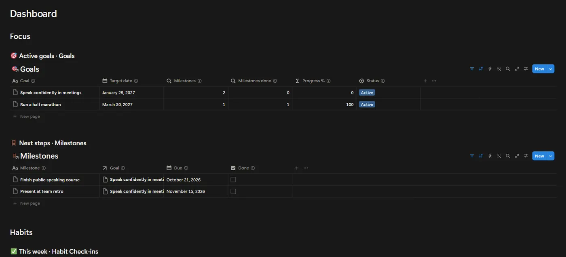Open the filter menu for Milestones database
The image size is (566, 257).
click(472, 156)
